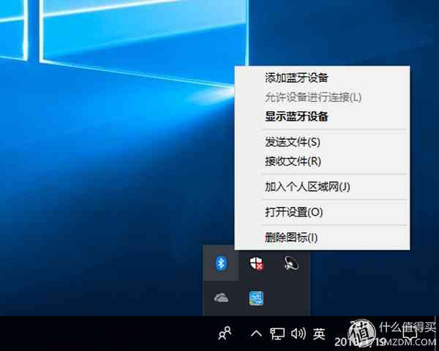Screen dimensions: 439x351
Task: Open Windows Defender shield tray icon
Action: point(255,263)
